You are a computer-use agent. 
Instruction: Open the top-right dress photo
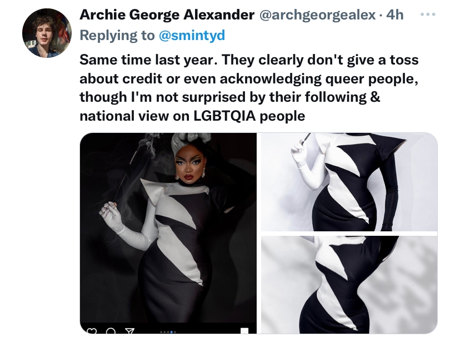point(349,182)
